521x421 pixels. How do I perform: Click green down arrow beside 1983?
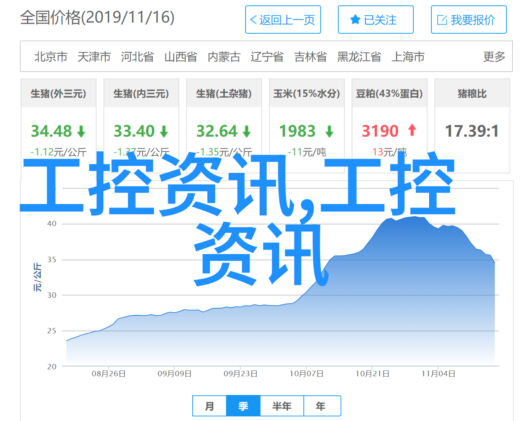point(329,132)
